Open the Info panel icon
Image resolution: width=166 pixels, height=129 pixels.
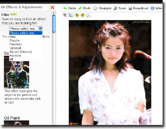pyautogui.click(x=152, y=8)
